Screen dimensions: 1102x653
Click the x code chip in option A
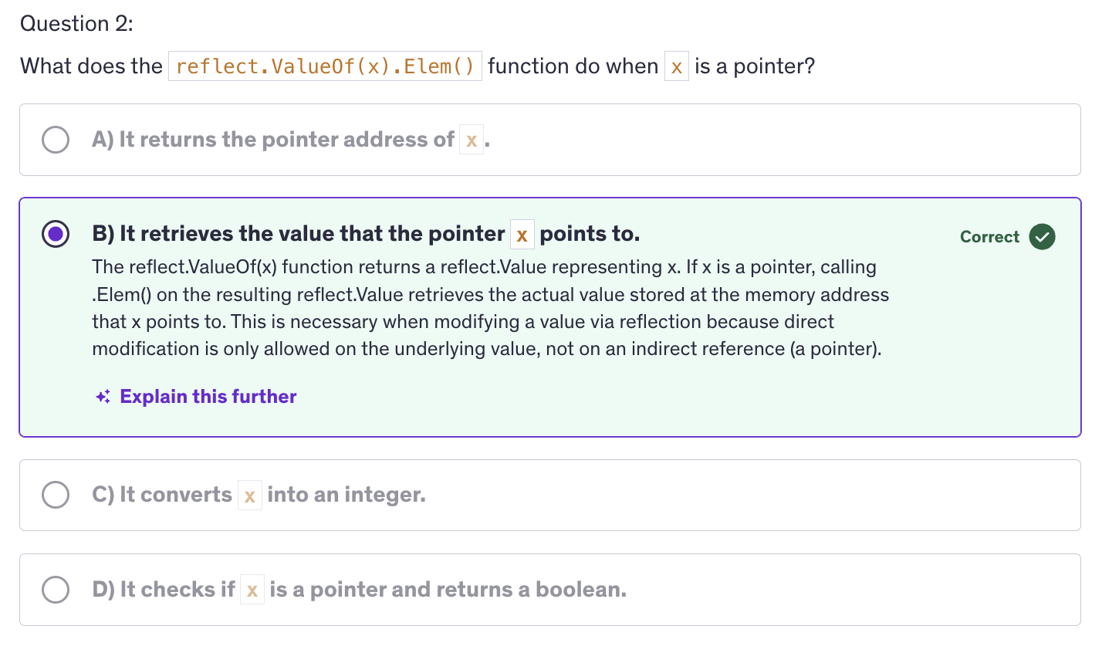click(472, 140)
